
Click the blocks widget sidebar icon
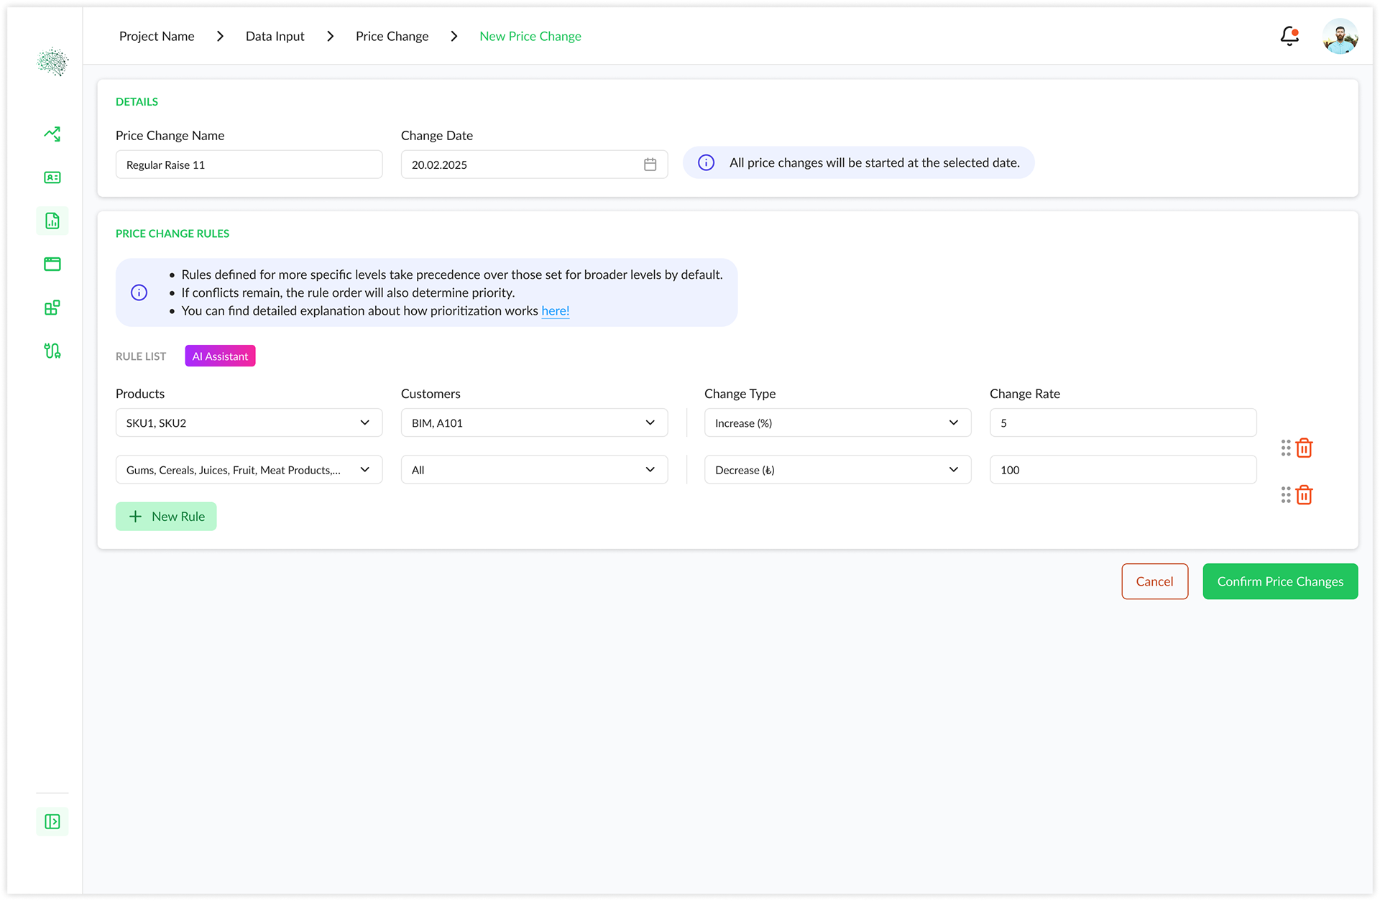(x=52, y=308)
